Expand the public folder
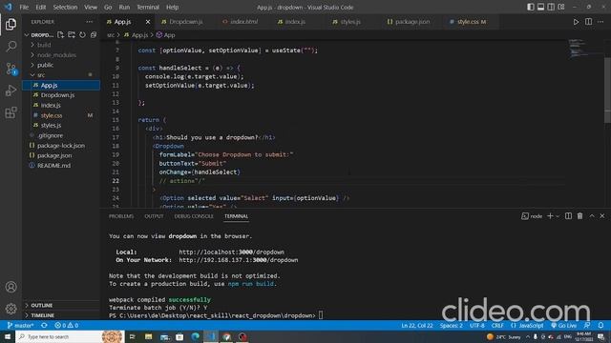Screen dimensions: 611x343 point(45,65)
